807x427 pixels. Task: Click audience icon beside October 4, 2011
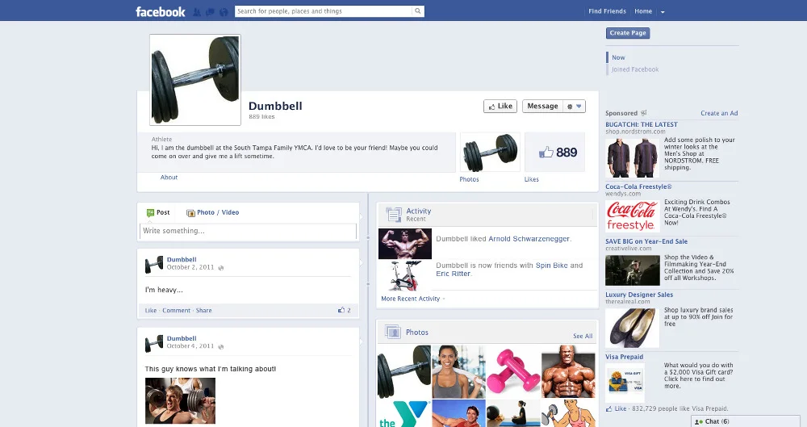(x=221, y=346)
